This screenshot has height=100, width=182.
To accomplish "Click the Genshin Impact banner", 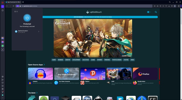I will pyautogui.click(x=93, y=38).
